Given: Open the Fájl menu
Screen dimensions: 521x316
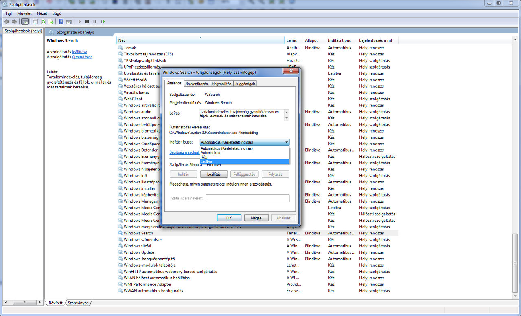Looking at the screenshot, I should (x=9, y=13).
